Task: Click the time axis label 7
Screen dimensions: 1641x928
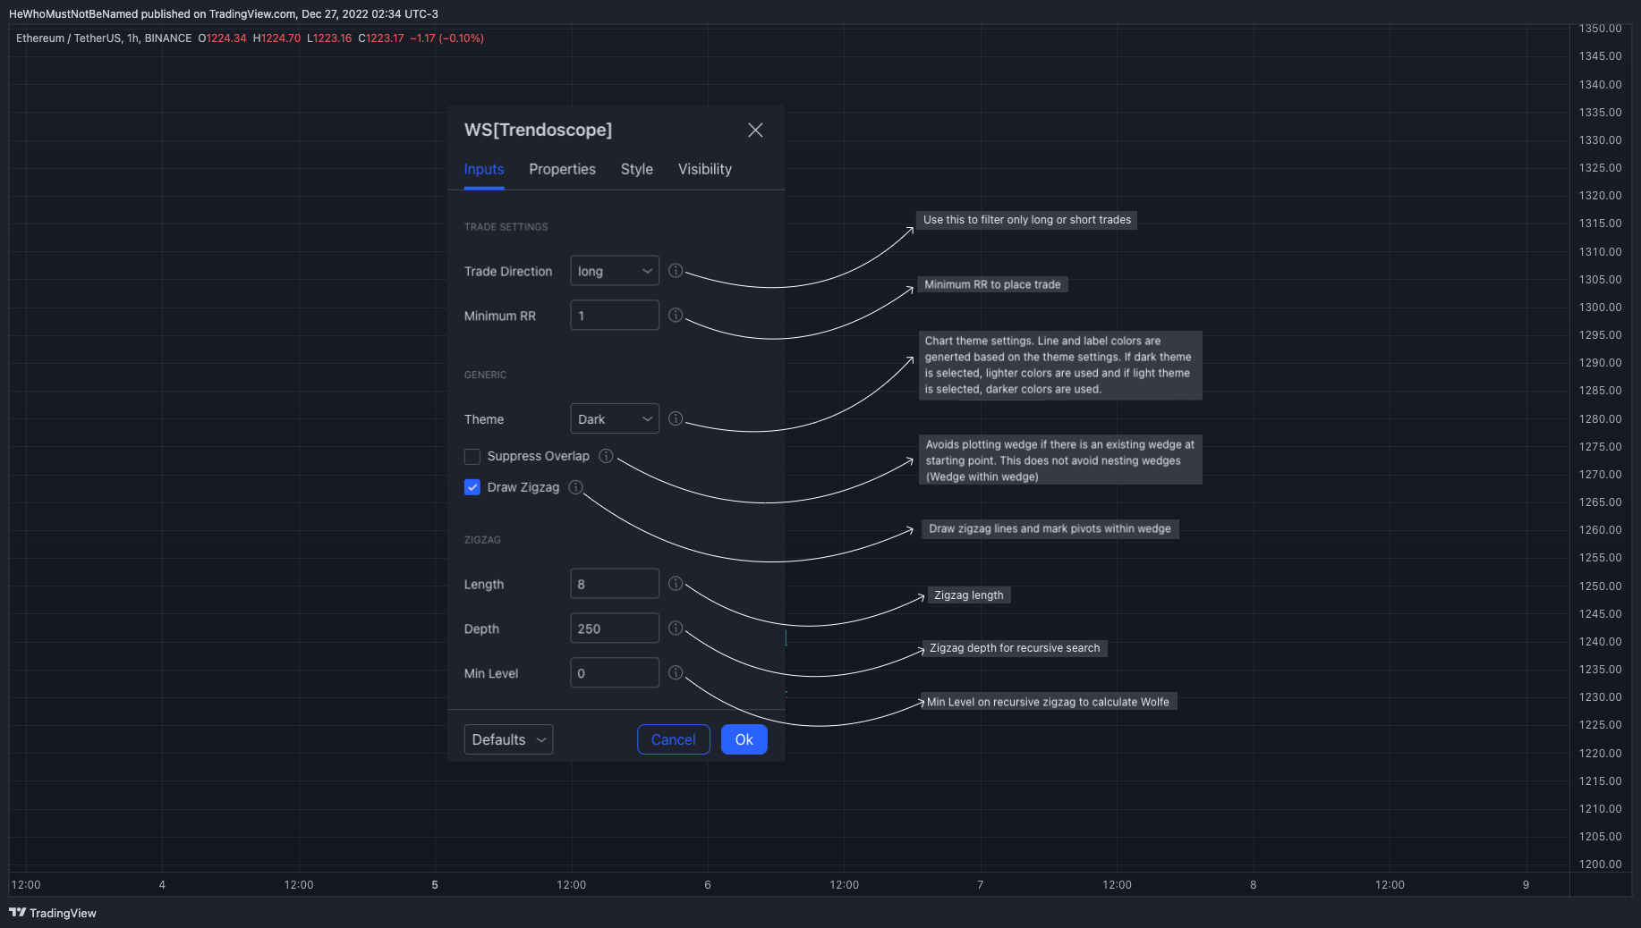Action: [x=981, y=885]
